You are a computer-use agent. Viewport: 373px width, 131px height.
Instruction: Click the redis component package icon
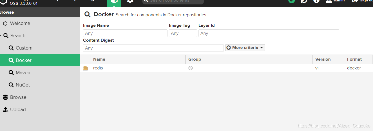tap(85, 68)
